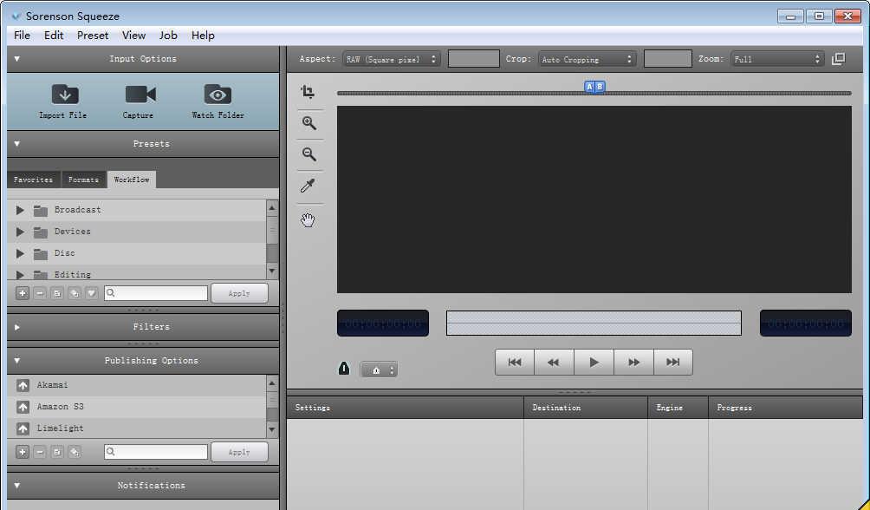Expand the Devices folder arrow
870x510 pixels.
tap(20, 232)
